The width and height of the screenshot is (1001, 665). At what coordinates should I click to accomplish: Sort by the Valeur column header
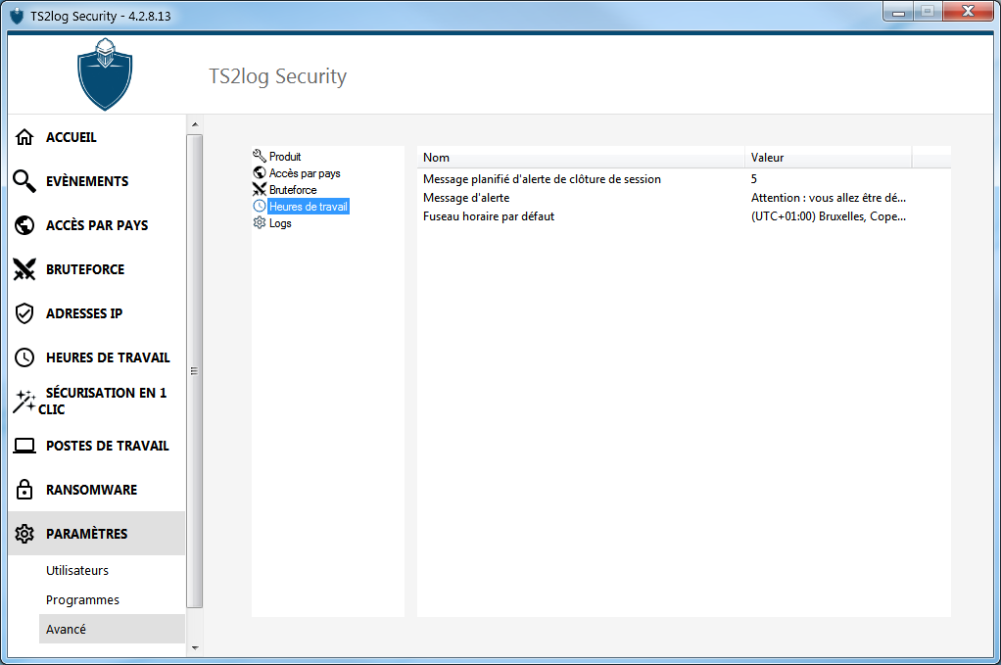click(828, 158)
